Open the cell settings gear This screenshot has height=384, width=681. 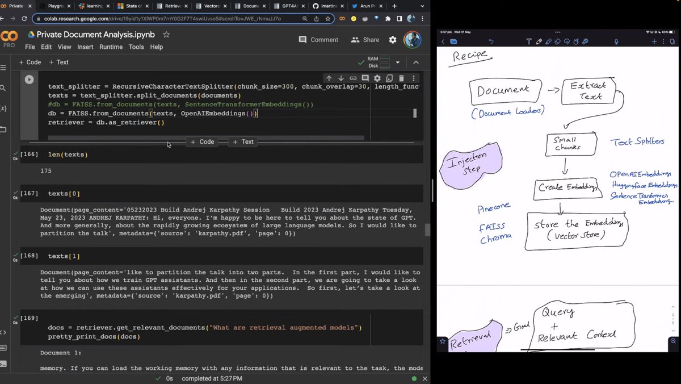pos(377,78)
